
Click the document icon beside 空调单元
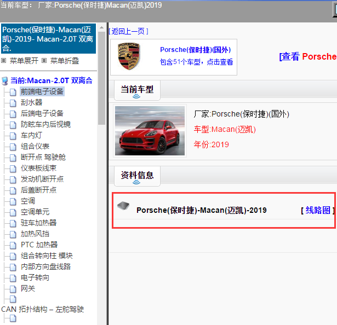coord(13,212)
